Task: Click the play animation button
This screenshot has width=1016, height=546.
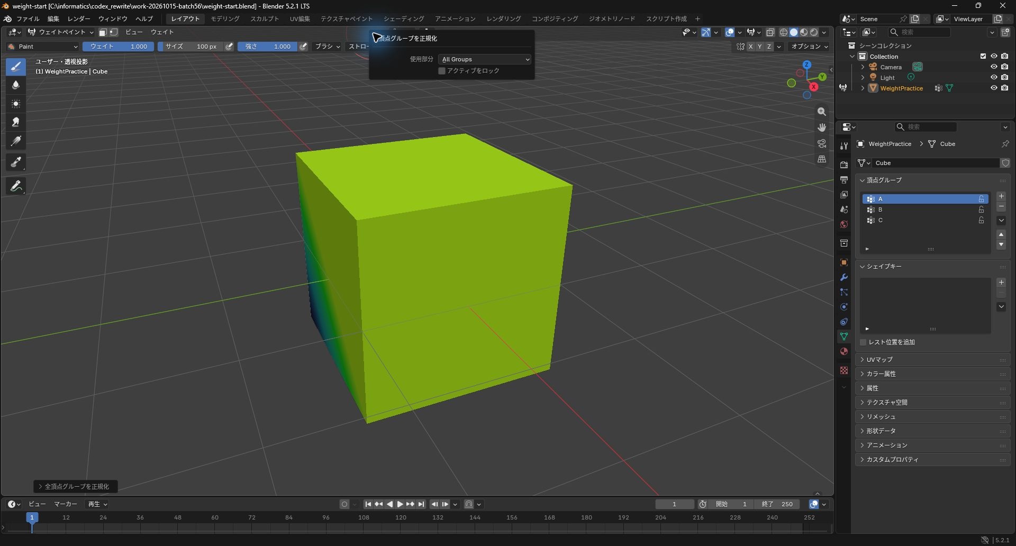Action: (400, 504)
